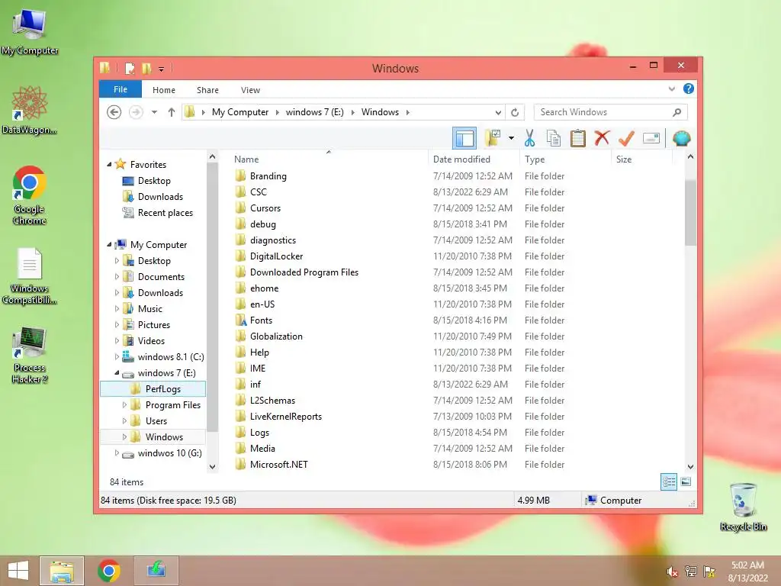
Task: Toggle the navigation pane toolbar button
Action: click(464, 138)
